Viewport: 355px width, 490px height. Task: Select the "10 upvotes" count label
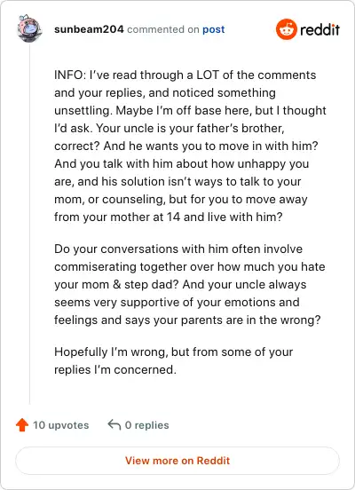(61, 425)
